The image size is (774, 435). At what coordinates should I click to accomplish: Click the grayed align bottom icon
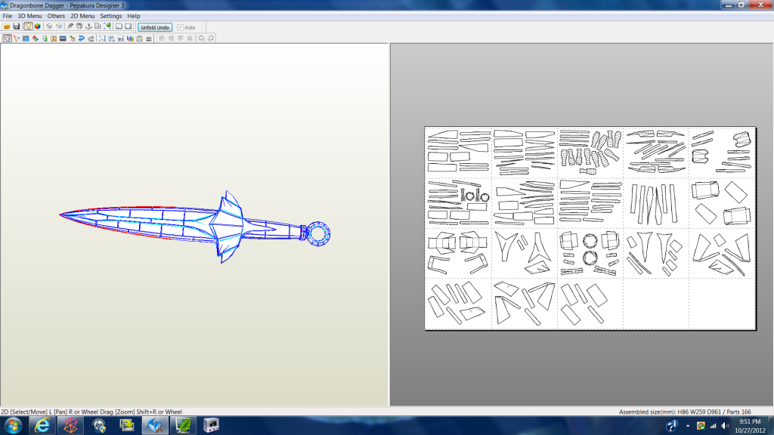point(190,39)
